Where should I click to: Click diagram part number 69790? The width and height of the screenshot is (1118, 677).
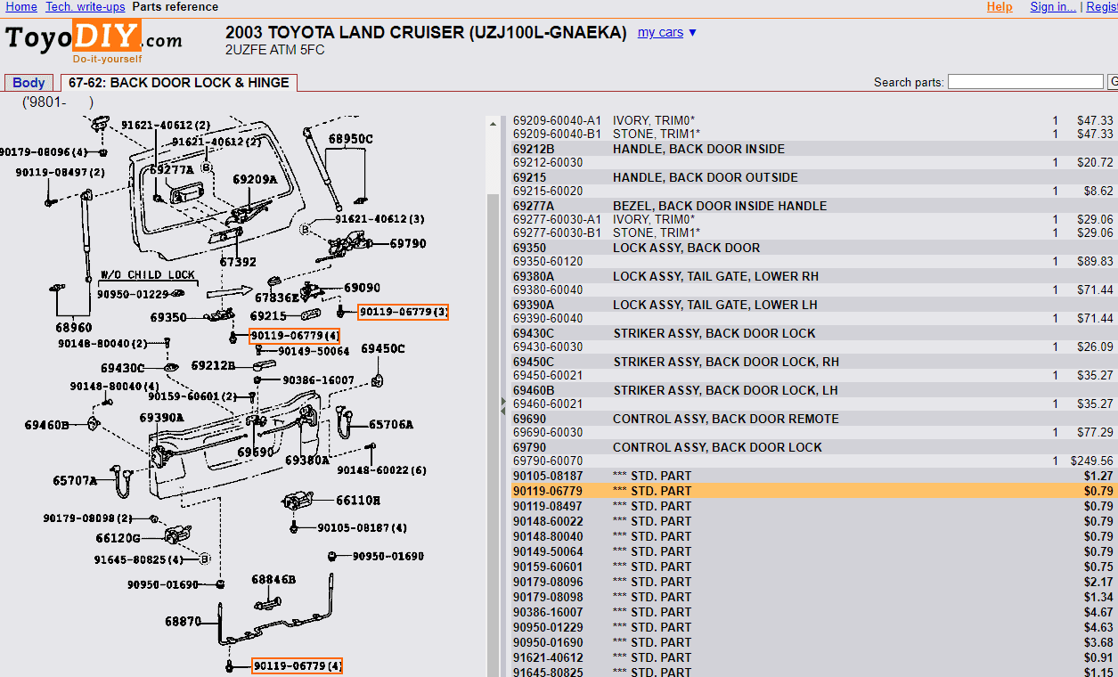point(408,243)
